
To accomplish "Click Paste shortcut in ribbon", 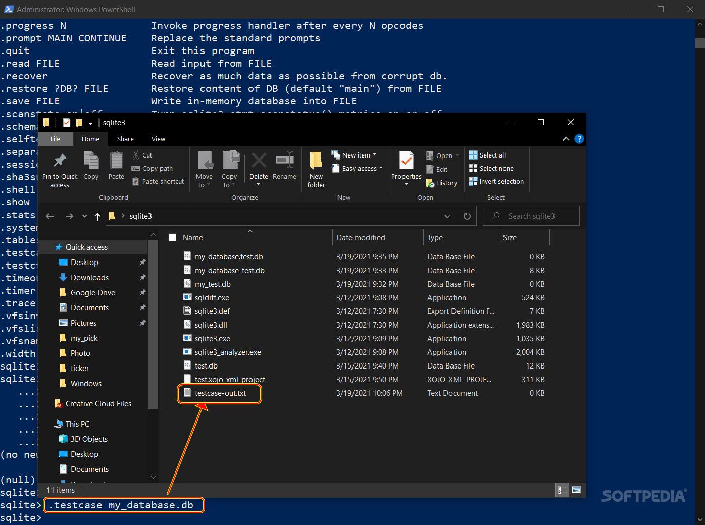I will (158, 182).
